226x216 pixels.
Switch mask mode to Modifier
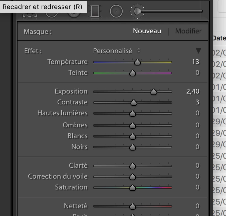tap(188, 31)
